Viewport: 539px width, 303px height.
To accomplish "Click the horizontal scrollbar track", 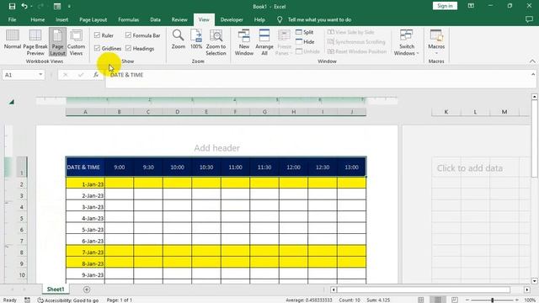I will click(424, 290).
